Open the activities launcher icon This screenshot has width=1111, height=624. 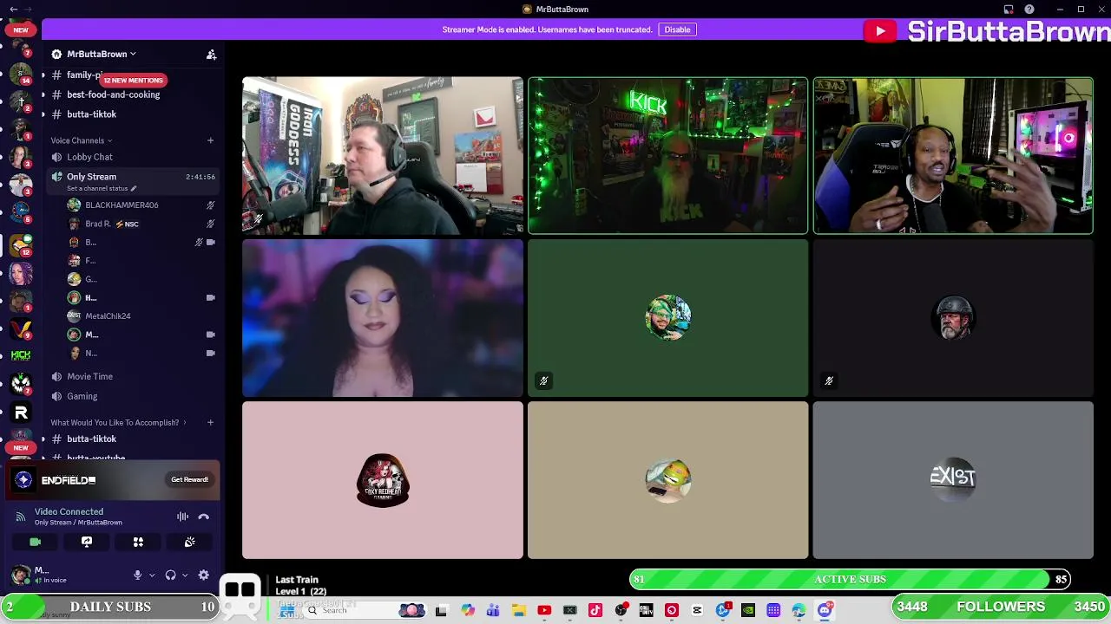[x=138, y=542]
